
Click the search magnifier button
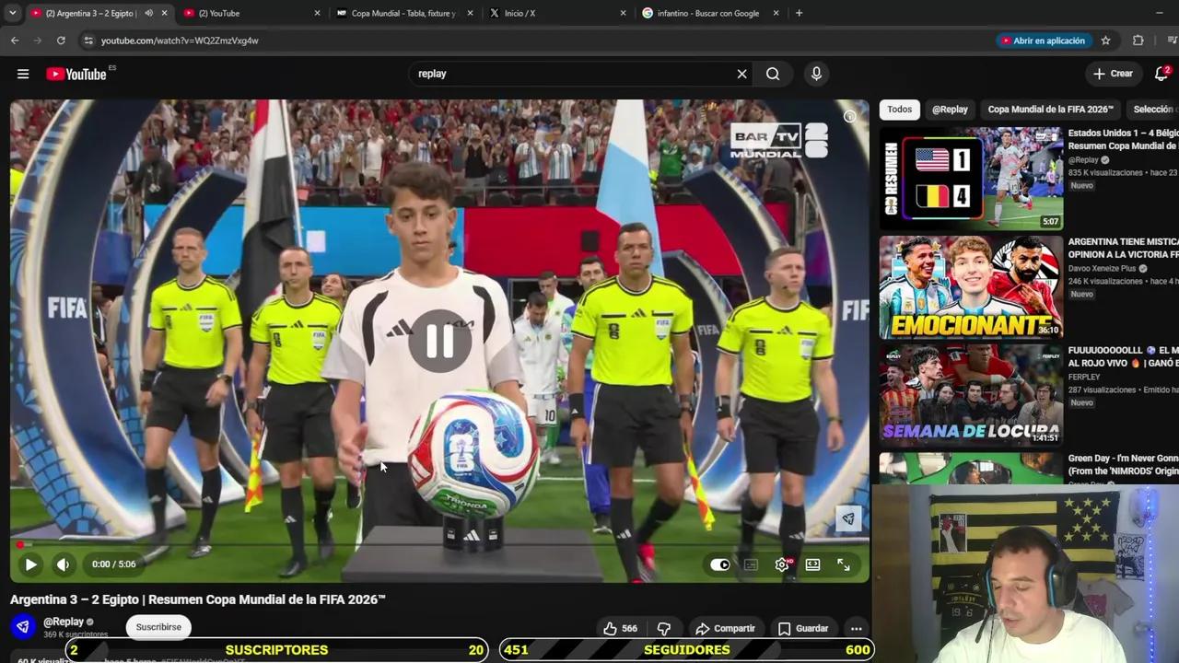click(x=773, y=74)
